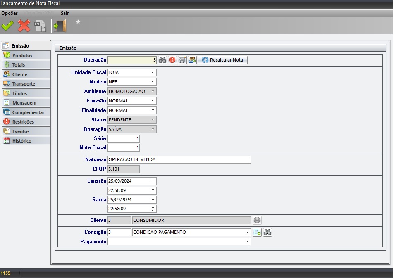Click the exit door toolbar icon

tap(60, 26)
